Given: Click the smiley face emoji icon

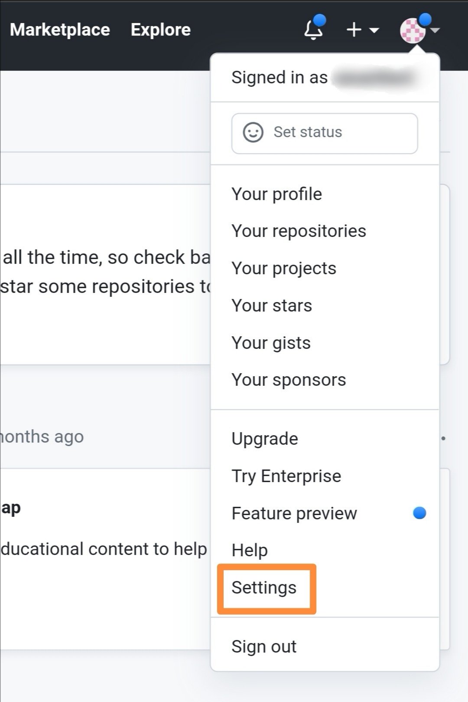Looking at the screenshot, I should tap(253, 133).
